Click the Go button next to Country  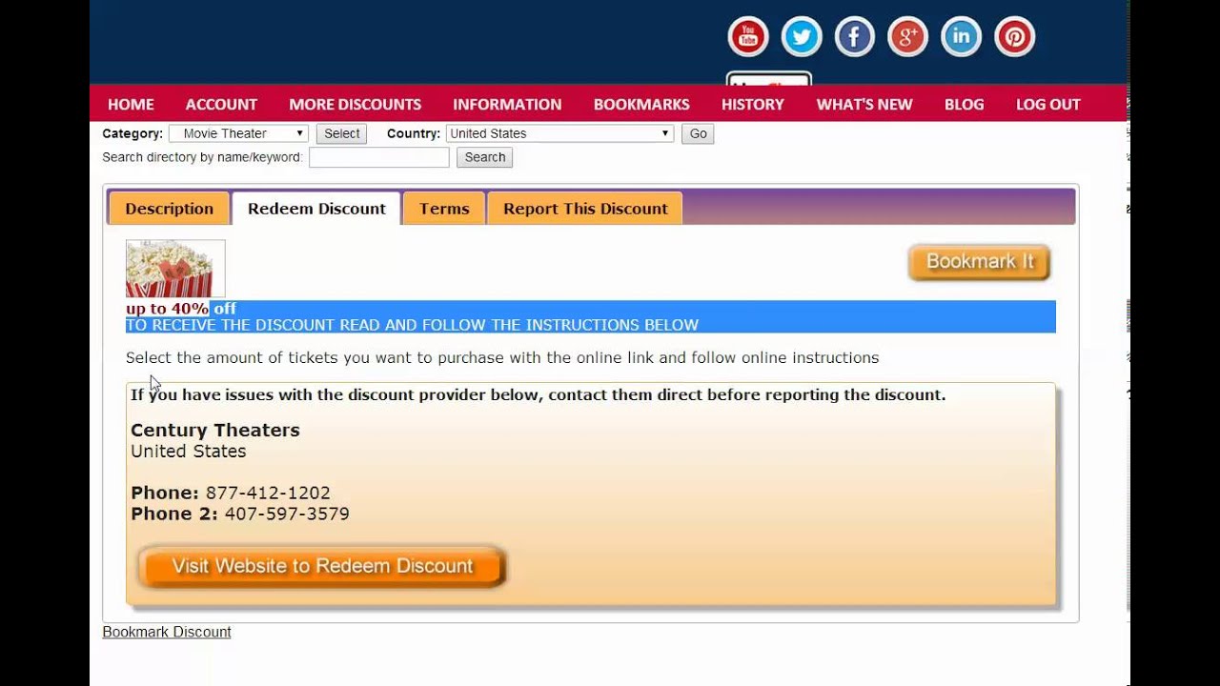(698, 133)
